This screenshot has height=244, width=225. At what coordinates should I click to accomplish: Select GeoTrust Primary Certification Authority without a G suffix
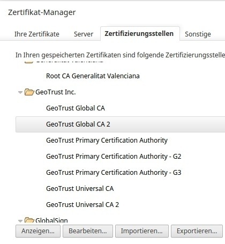pos(107,141)
